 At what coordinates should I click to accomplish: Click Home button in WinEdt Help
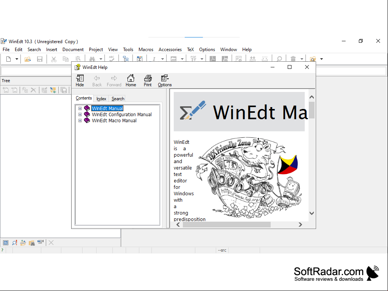pyautogui.click(x=131, y=81)
